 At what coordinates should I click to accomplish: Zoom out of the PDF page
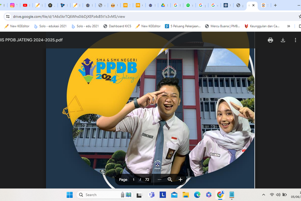(x=159, y=180)
